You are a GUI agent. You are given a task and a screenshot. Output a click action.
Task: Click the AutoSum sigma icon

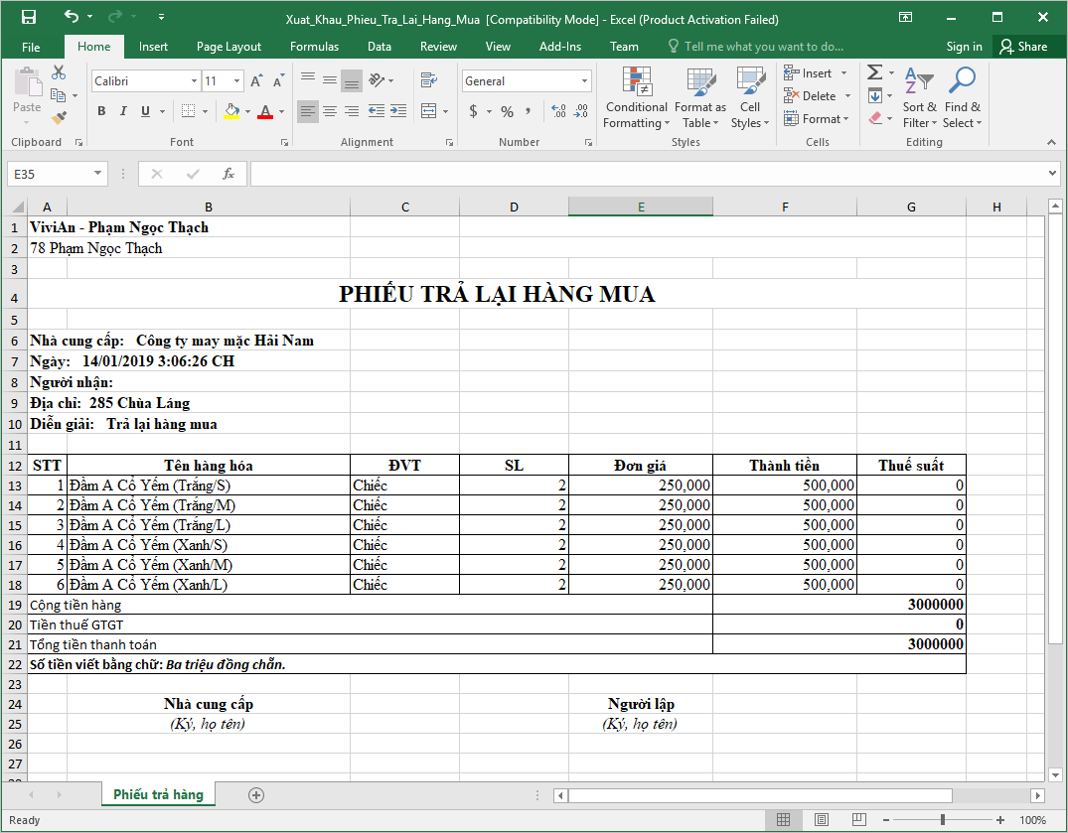coord(874,72)
